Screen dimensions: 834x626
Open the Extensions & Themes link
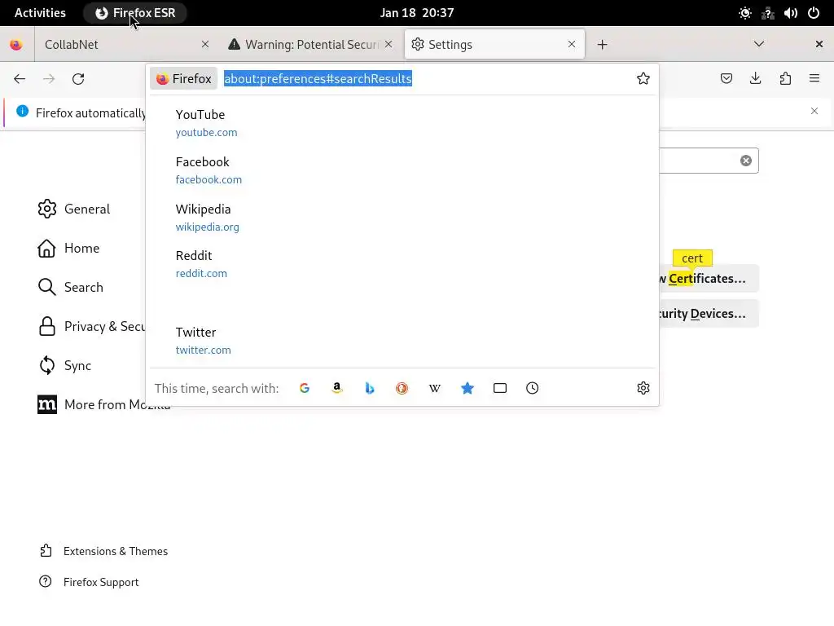pyautogui.click(x=103, y=551)
